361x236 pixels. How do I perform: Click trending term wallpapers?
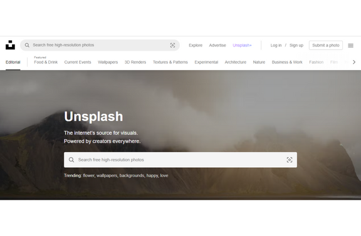point(107,175)
